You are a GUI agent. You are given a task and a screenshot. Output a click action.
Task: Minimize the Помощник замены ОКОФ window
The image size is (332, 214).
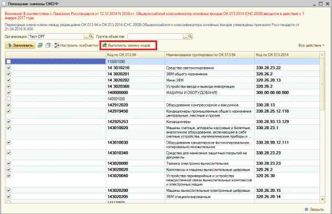point(315,4)
